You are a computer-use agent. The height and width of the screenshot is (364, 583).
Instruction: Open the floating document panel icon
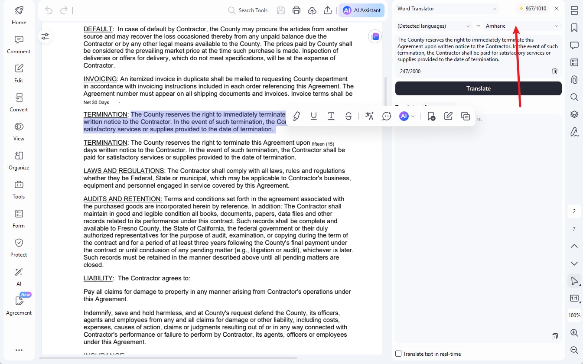click(375, 37)
